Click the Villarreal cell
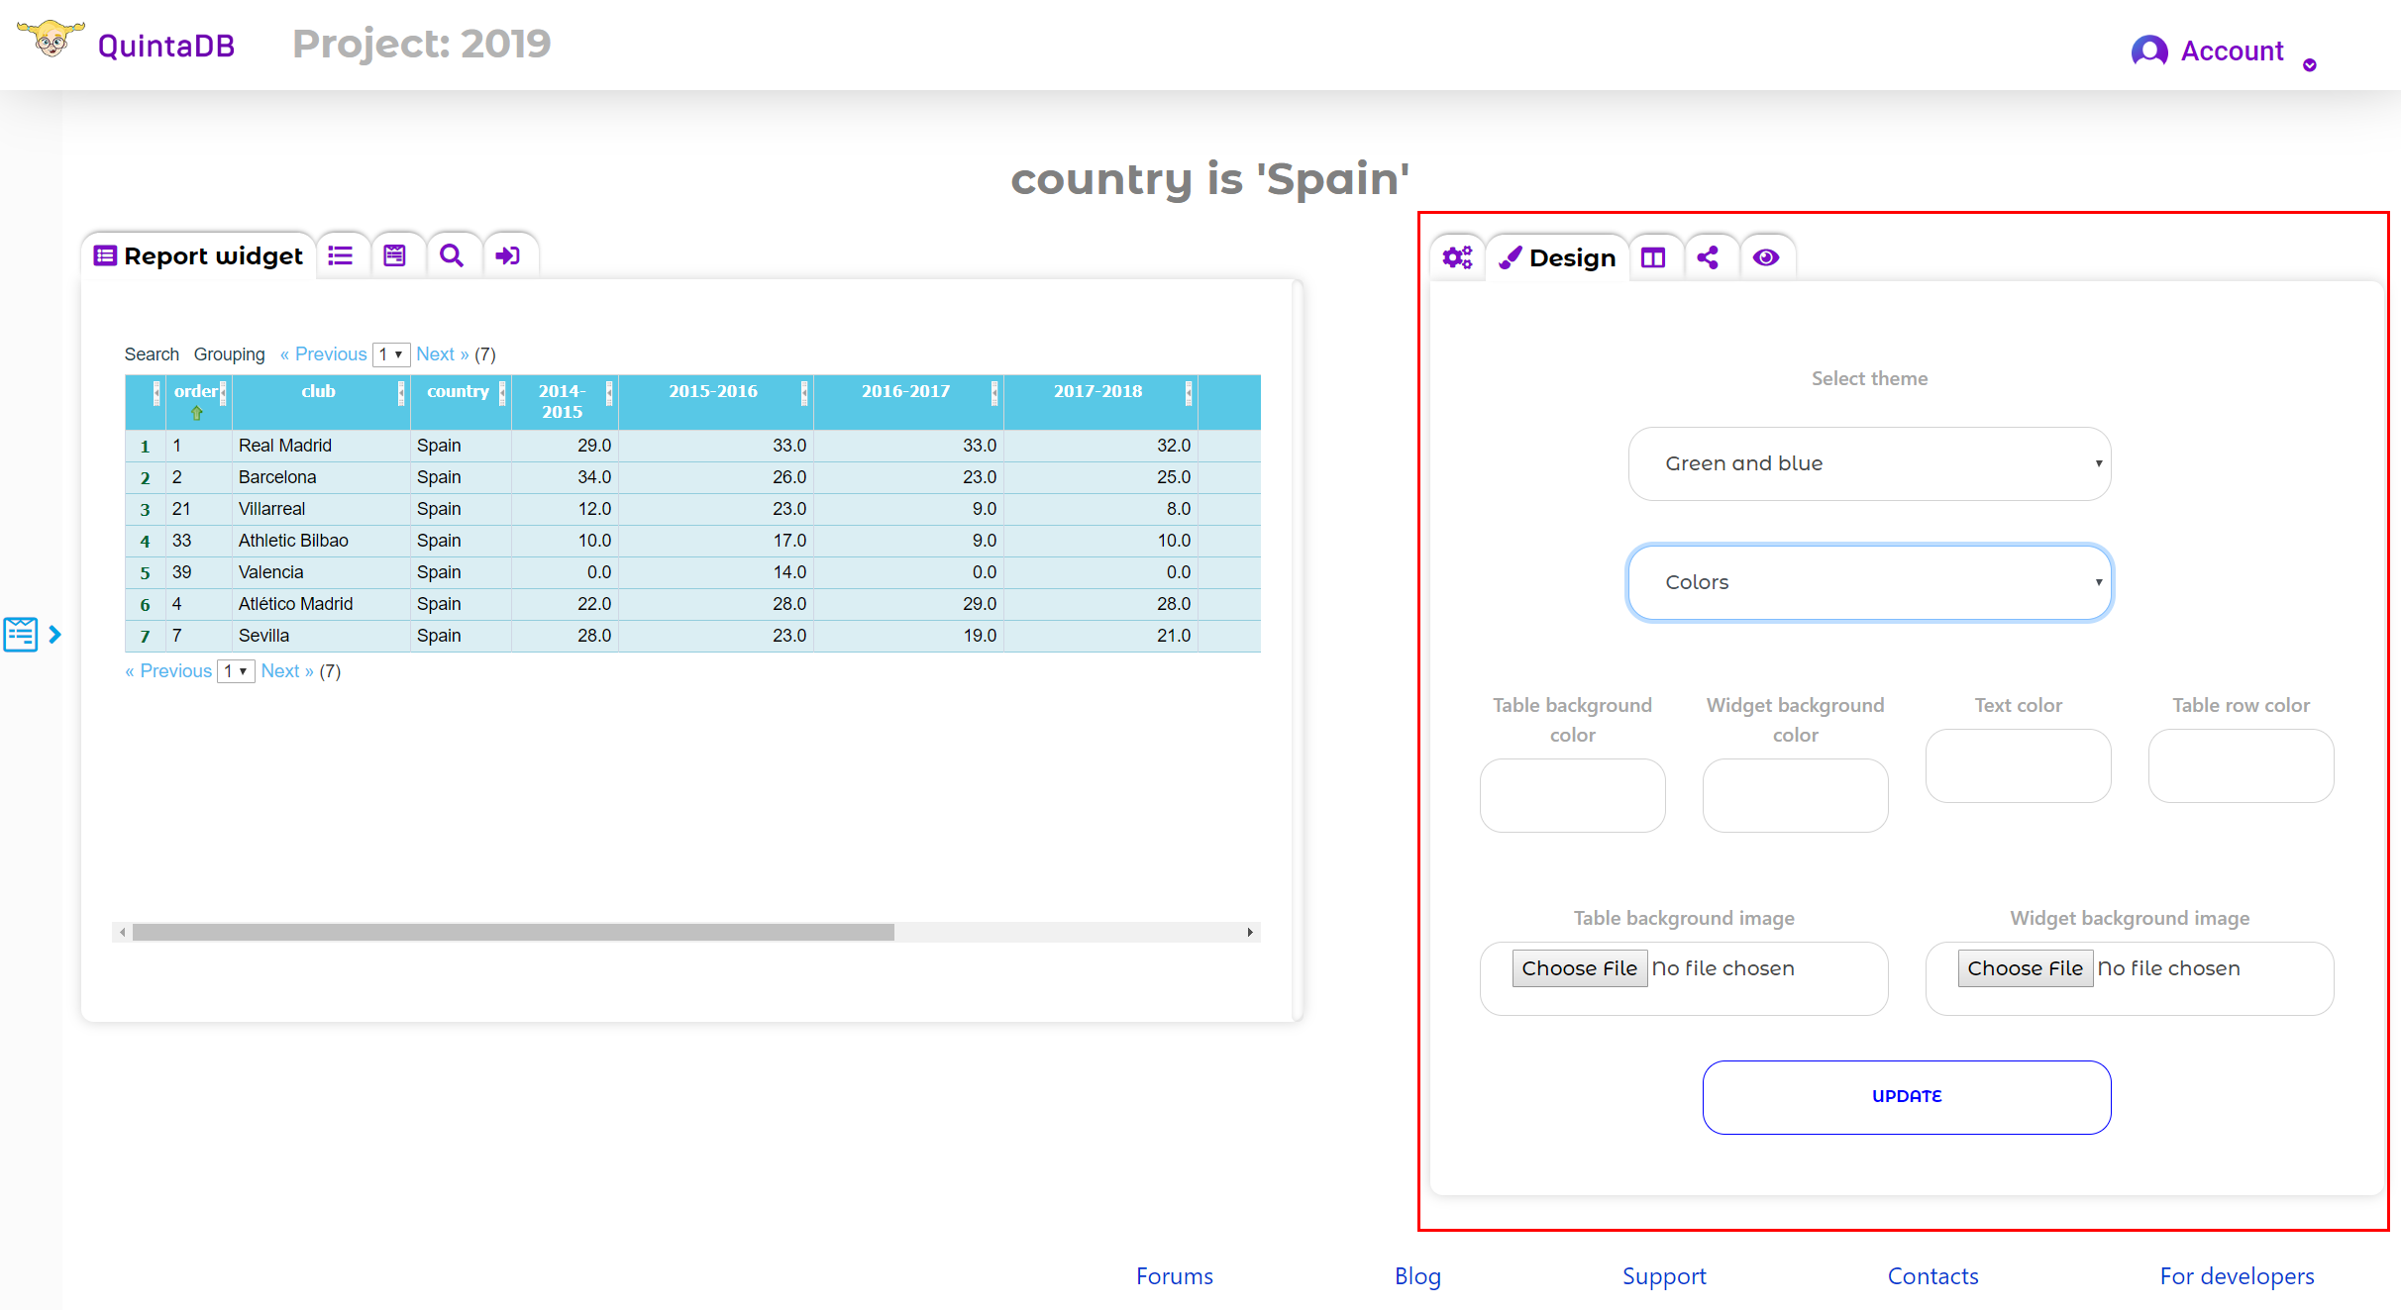Screen dimensions: 2401x1310 pos(321,509)
